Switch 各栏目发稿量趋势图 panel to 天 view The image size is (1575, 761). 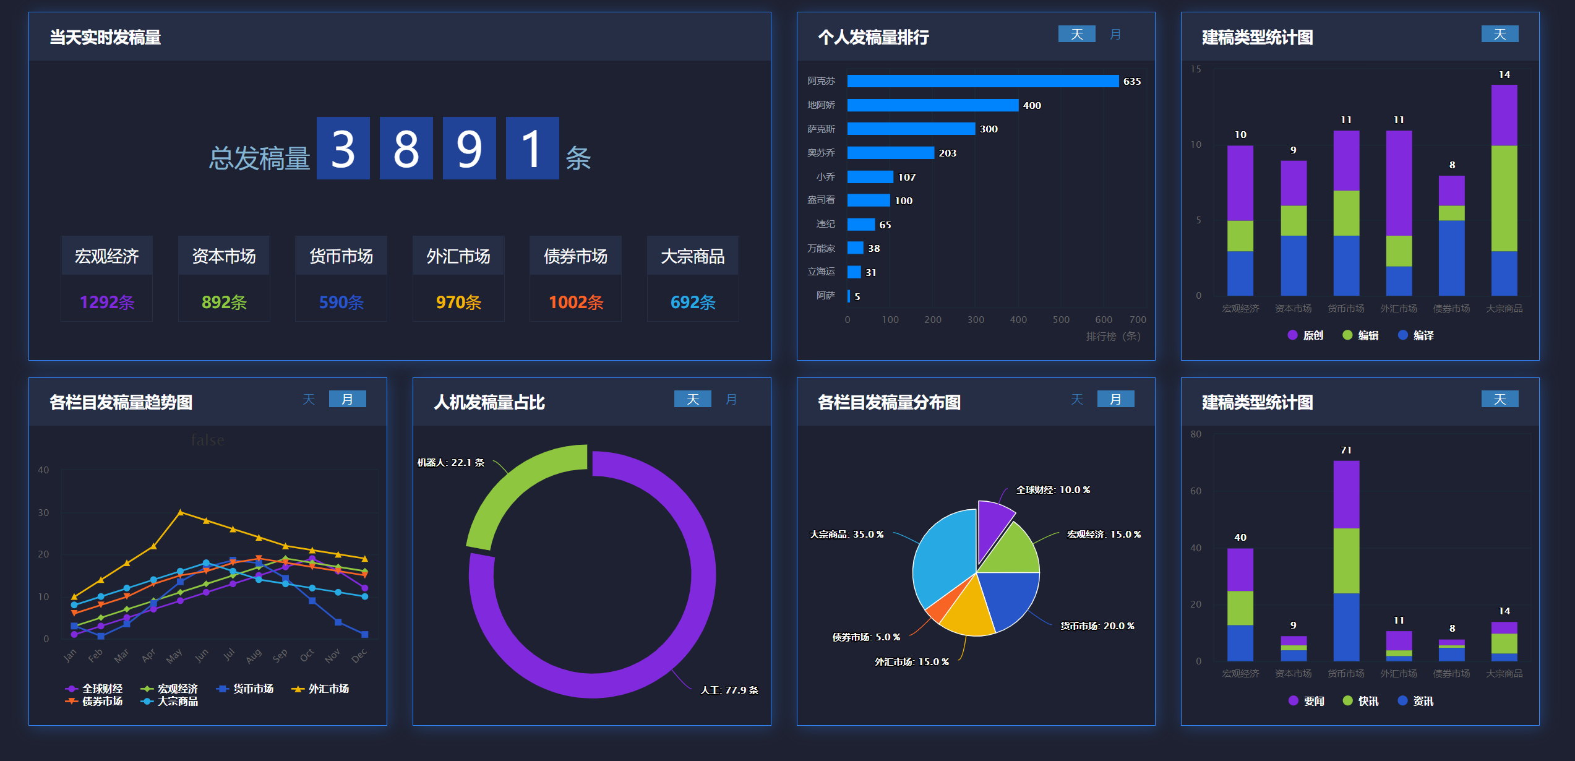309,399
